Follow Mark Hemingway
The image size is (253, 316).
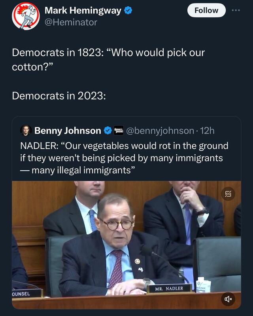[x=206, y=10]
